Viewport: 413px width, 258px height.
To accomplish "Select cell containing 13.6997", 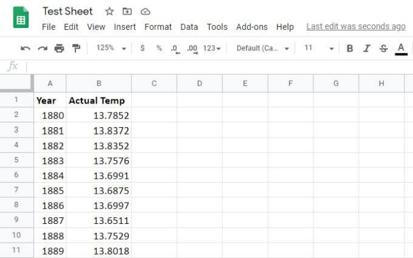I will (x=99, y=205).
